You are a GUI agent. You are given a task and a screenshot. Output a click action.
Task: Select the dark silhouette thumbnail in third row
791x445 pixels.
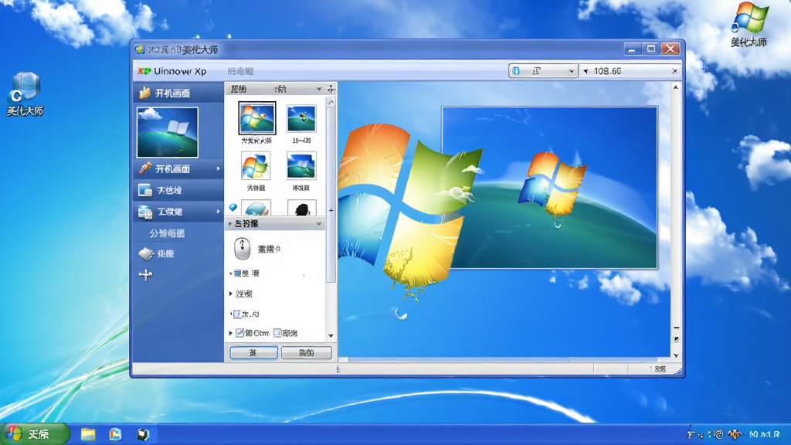coord(302,208)
